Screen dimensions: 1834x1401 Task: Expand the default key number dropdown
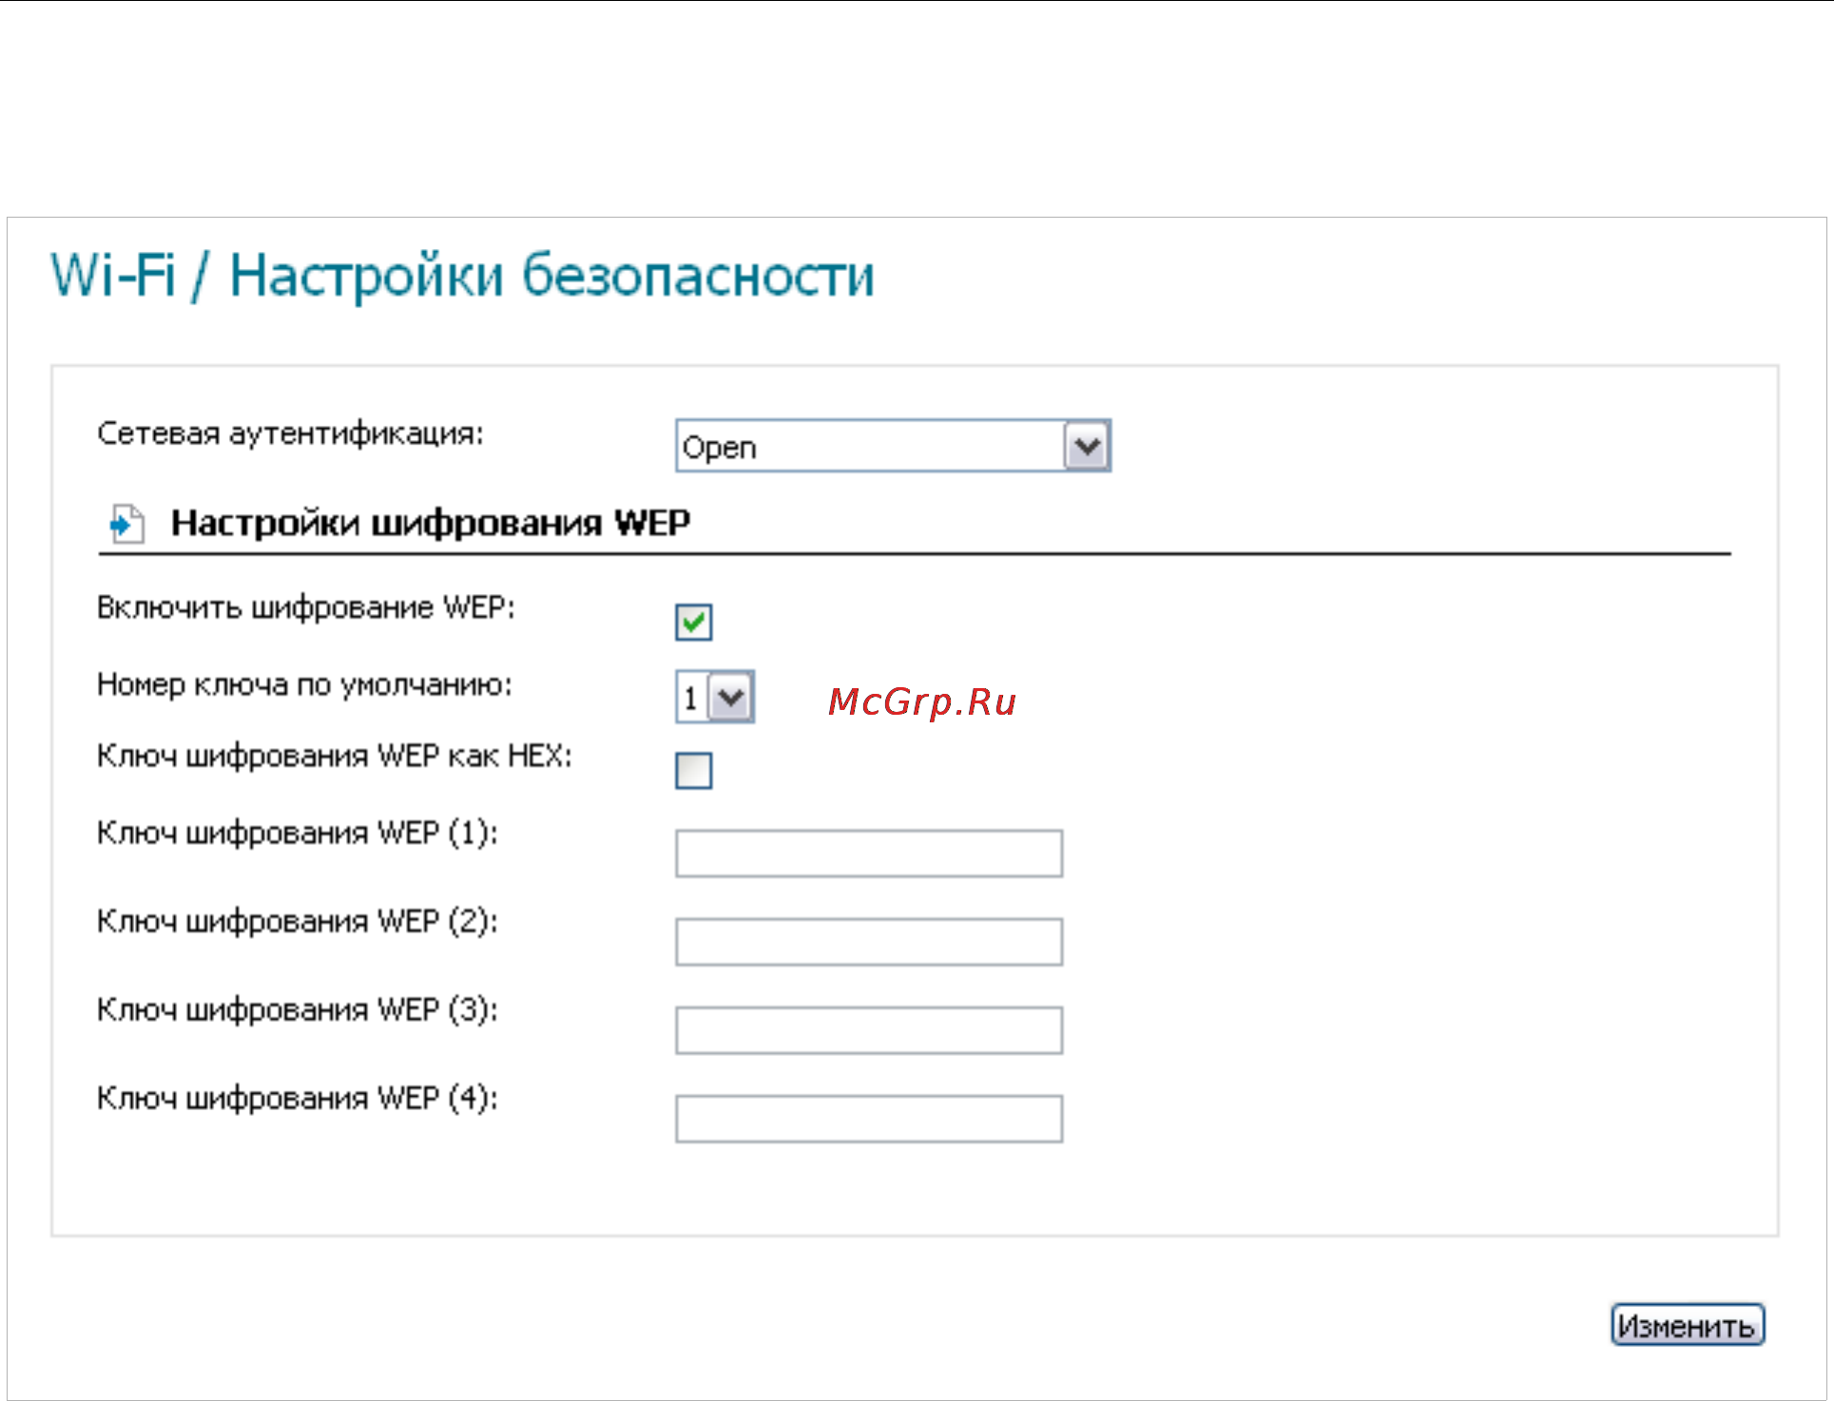(715, 698)
